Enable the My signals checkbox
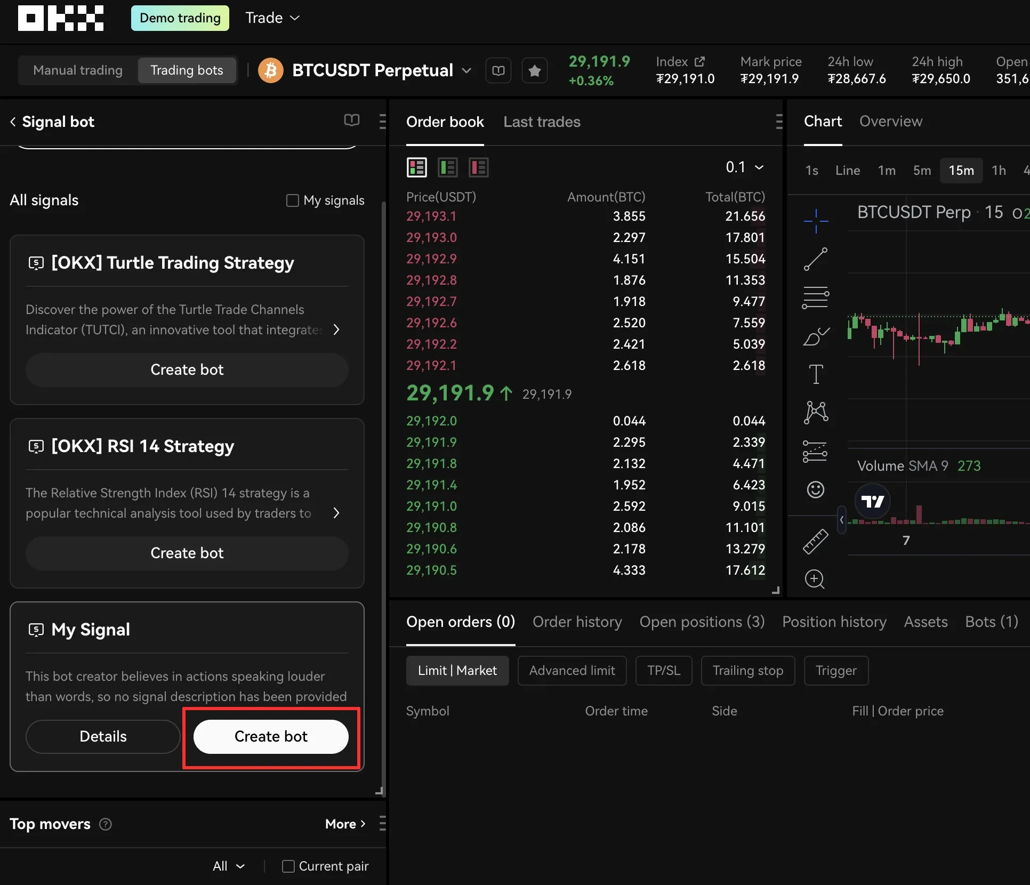This screenshot has width=1030, height=885. coord(293,200)
